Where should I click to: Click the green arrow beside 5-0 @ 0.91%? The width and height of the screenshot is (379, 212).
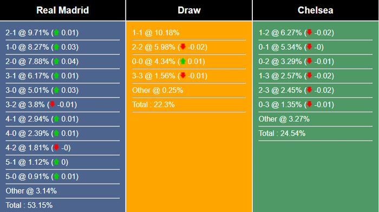tap(56, 176)
